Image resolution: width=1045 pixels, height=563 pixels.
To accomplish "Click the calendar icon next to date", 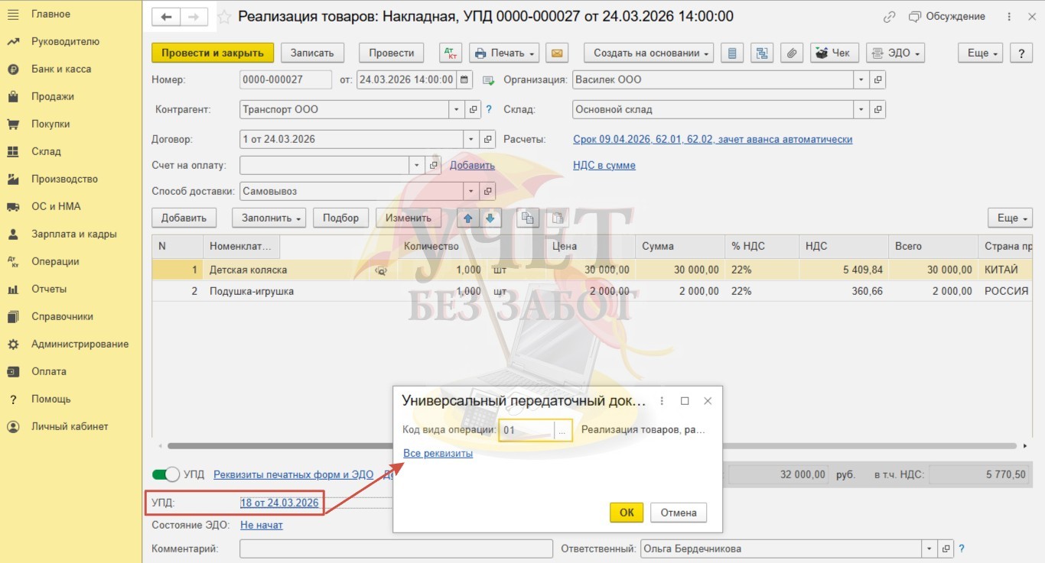I will (x=465, y=79).
